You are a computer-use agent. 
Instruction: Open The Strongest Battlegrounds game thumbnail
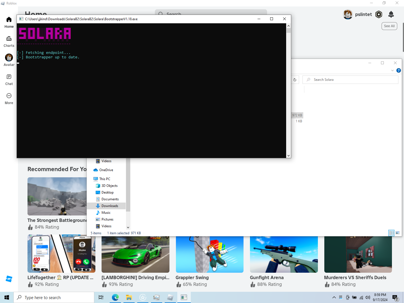(57, 196)
